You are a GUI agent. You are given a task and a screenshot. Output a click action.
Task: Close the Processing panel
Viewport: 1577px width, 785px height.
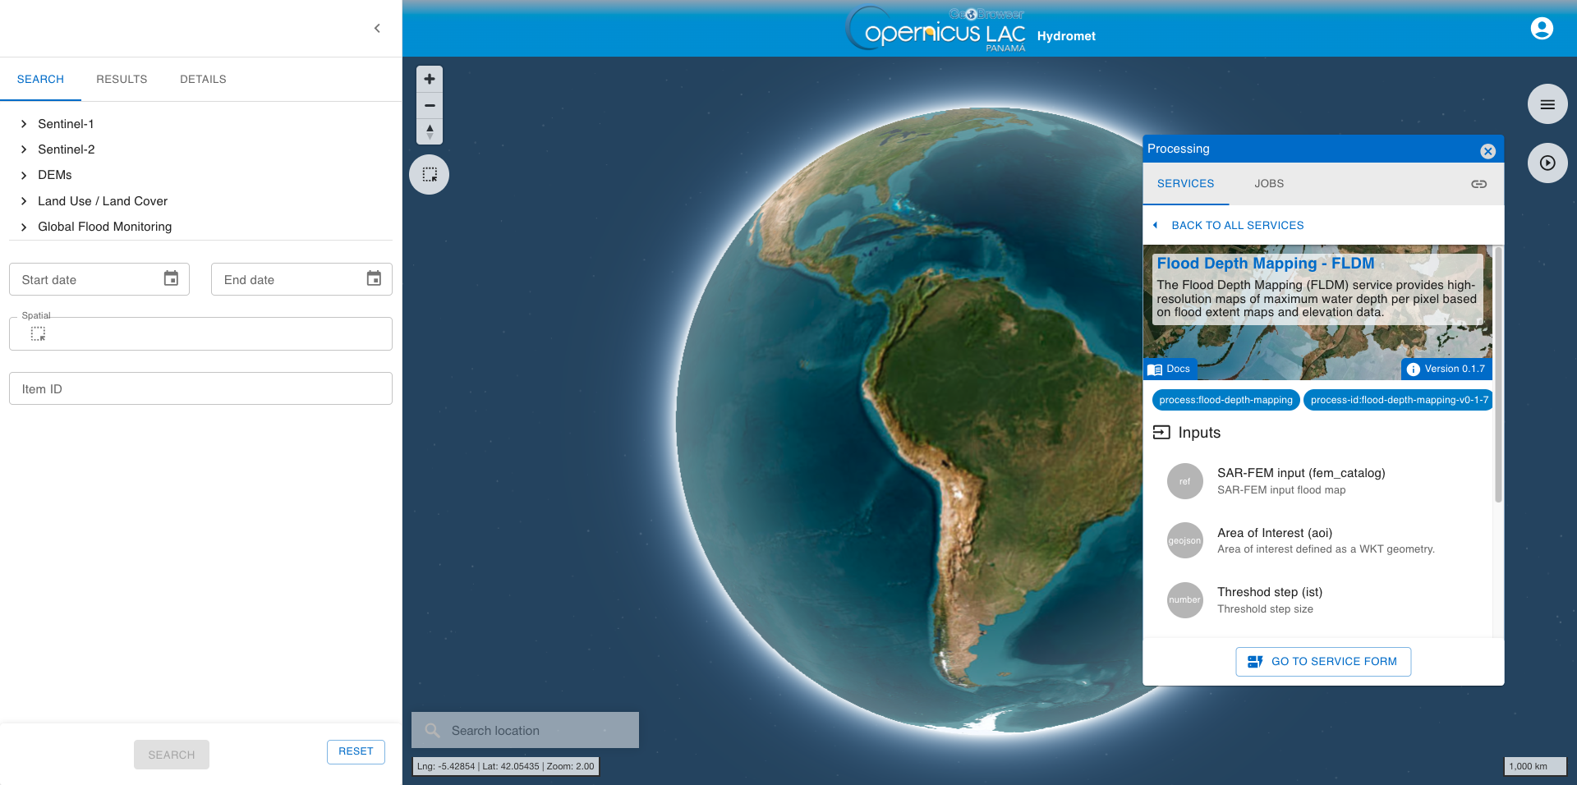point(1487,151)
